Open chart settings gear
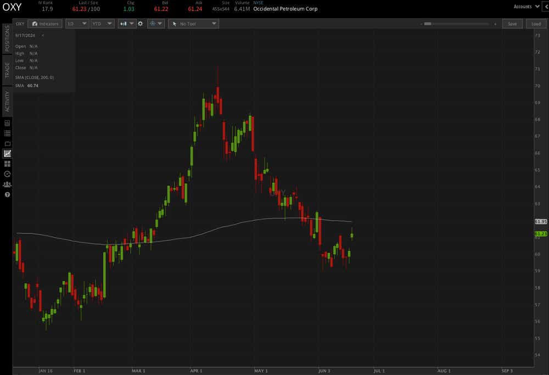Screen dimensions: 549x375 (x=141, y=24)
